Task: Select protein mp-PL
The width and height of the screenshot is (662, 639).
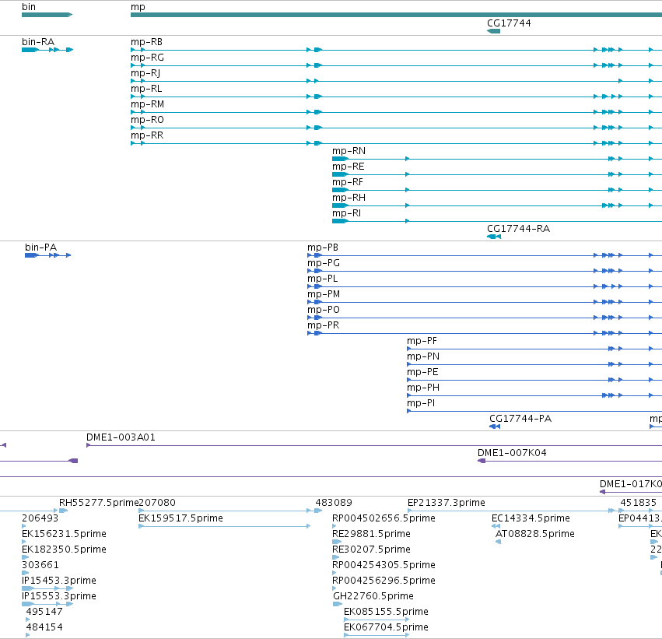Action: point(485,286)
